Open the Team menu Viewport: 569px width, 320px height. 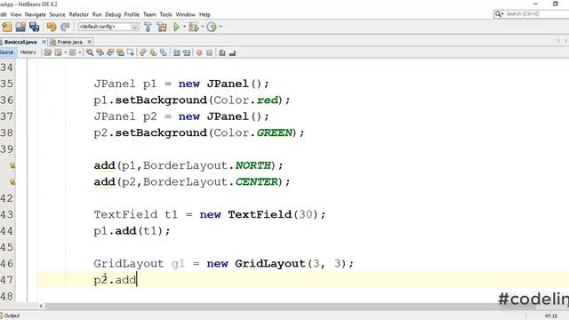[149, 14]
